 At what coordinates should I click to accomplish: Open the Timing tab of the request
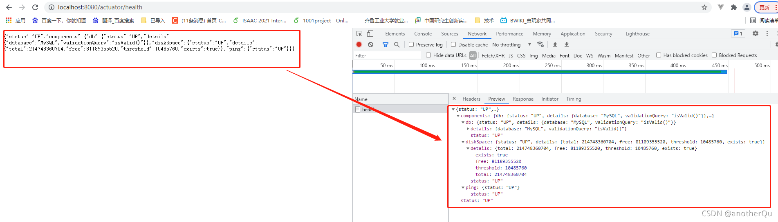(574, 99)
